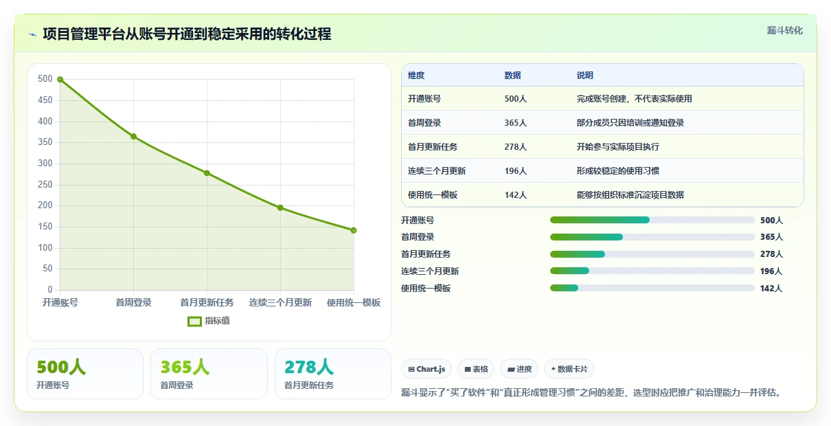Viewport: 831px width, 426px height.
Task: Click table cell 部分成员只因培训或通知登录
Action: click(x=630, y=123)
